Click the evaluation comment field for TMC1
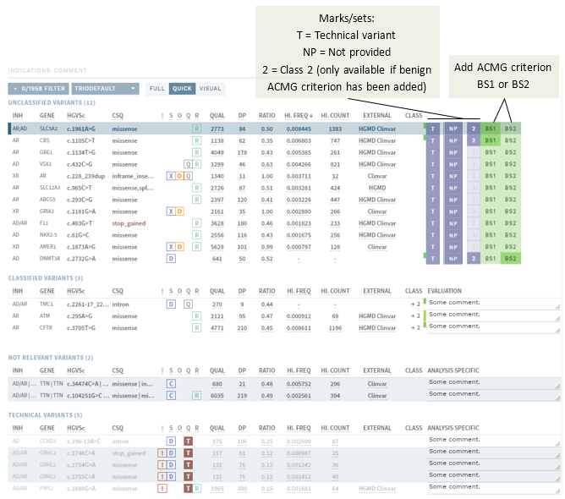Image resolution: width=565 pixels, height=499 pixels. [492, 303]
